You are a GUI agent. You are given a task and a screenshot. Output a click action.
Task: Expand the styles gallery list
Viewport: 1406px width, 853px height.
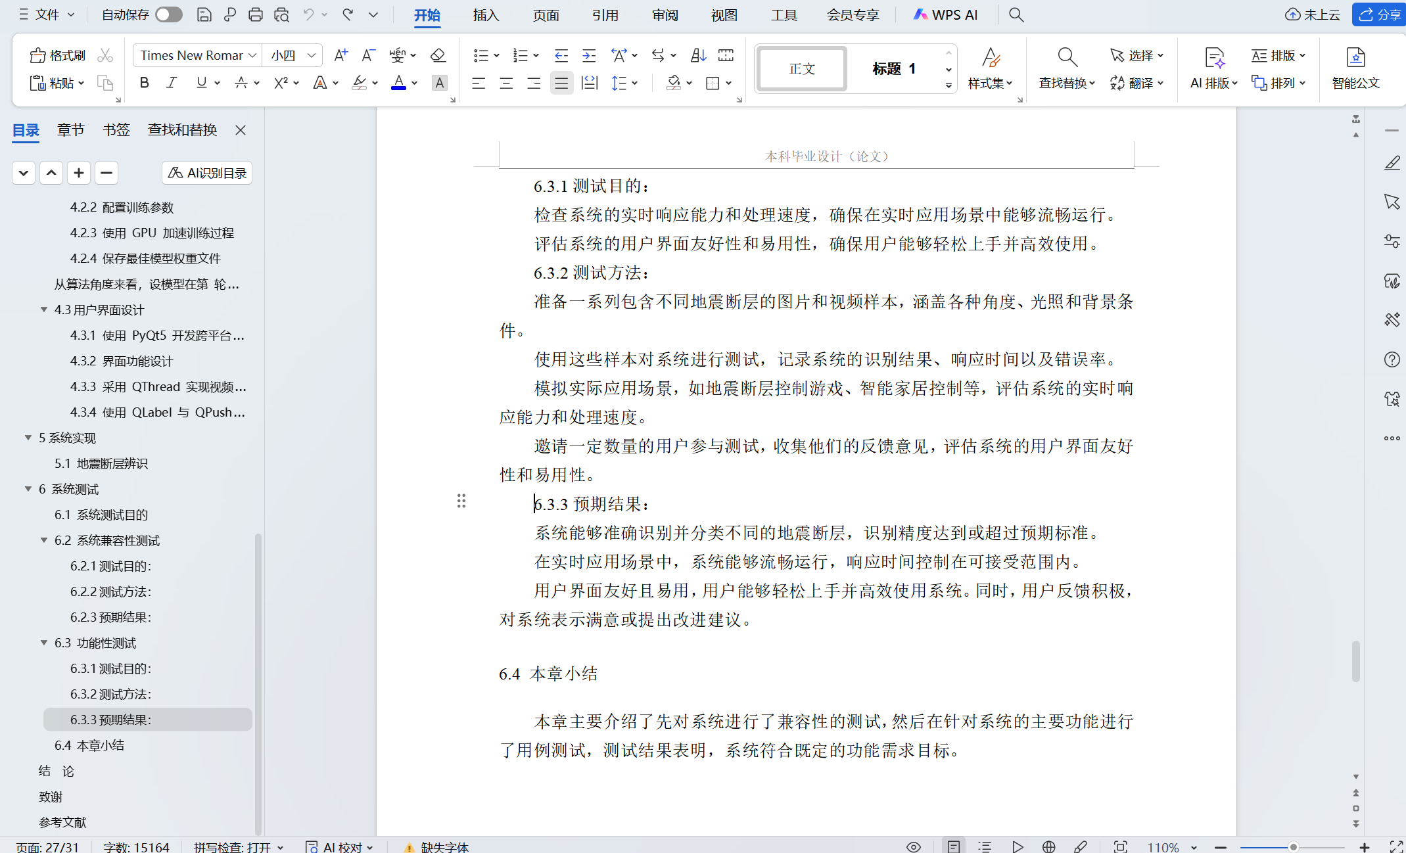point(949,85)
